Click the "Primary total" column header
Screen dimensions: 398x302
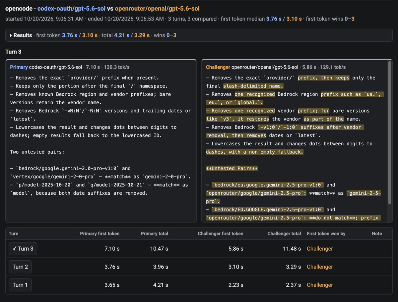coord(154,233)
